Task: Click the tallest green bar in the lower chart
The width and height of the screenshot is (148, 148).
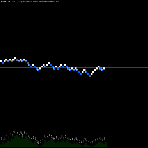Action: (17, 141)
